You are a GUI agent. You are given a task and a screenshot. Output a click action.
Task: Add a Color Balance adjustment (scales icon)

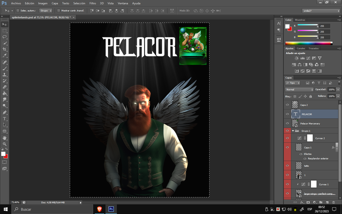click(x=300, y=64)
